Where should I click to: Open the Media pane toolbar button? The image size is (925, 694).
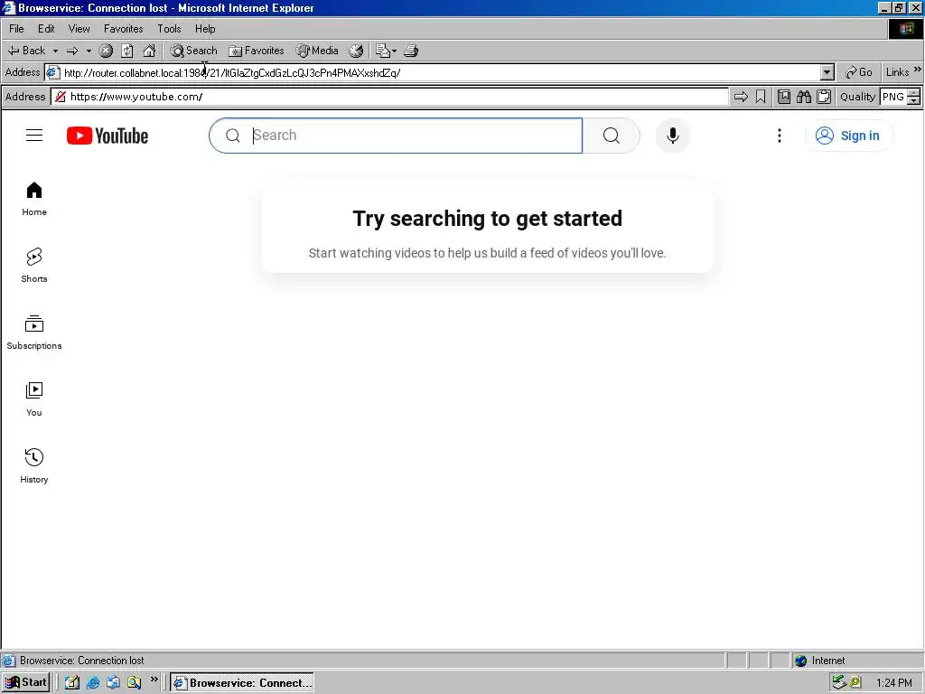point(317,51)
